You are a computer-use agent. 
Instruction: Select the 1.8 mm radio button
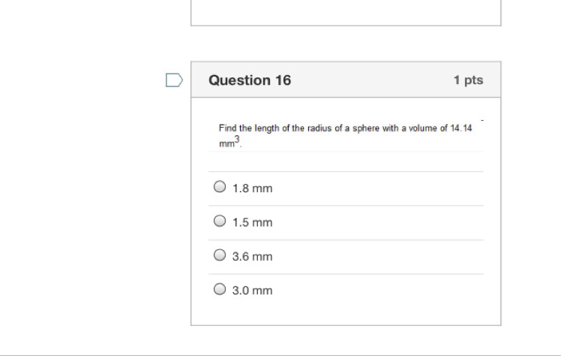pyautogui.click(x=220, y=187)
